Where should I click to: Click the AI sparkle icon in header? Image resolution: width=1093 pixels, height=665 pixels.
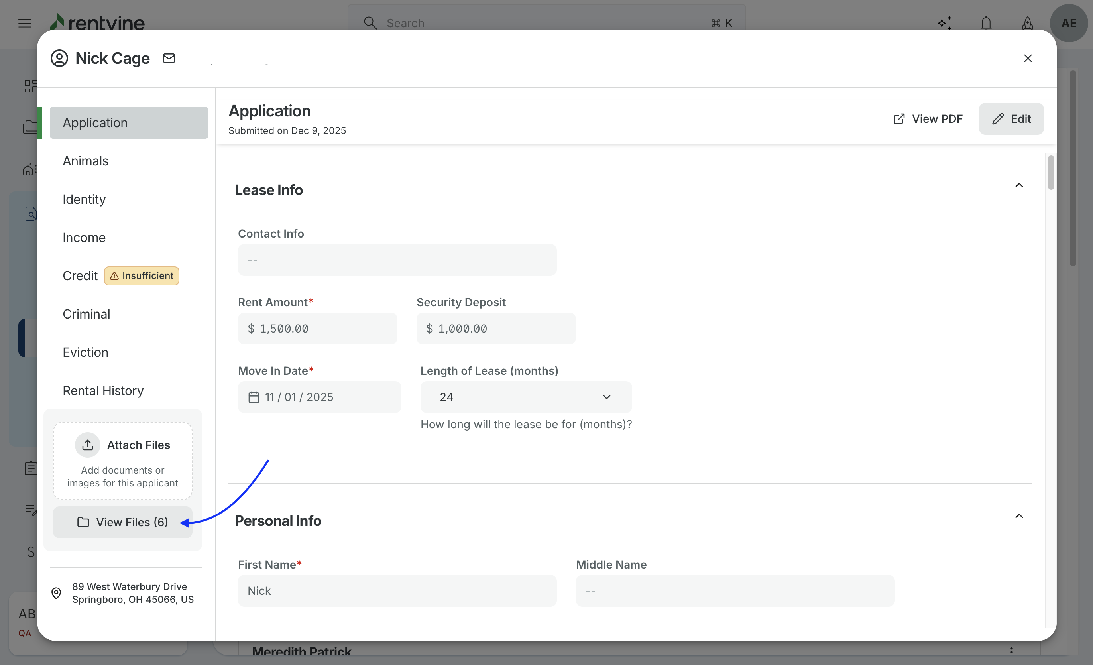945,23
